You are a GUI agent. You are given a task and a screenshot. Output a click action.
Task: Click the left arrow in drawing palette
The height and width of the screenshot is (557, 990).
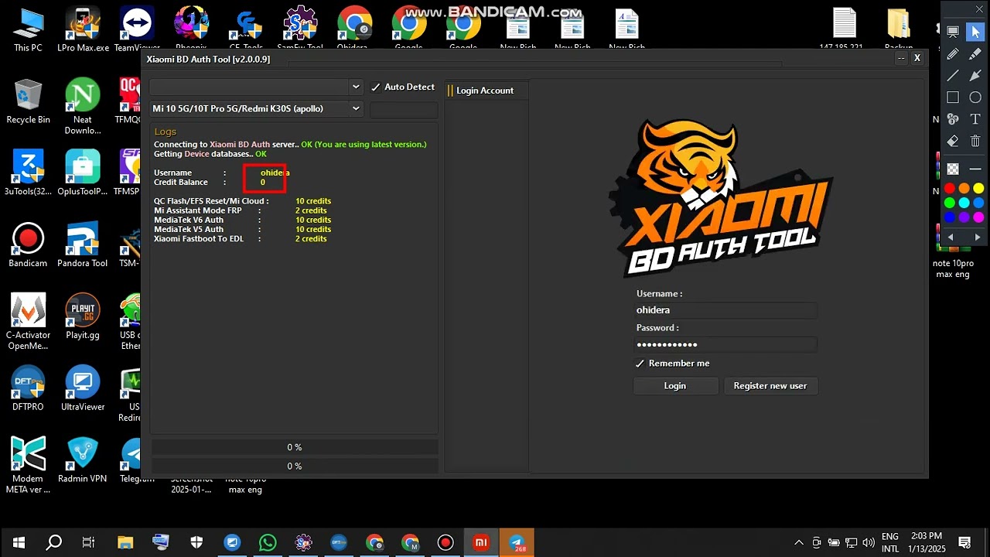[951, 237]
